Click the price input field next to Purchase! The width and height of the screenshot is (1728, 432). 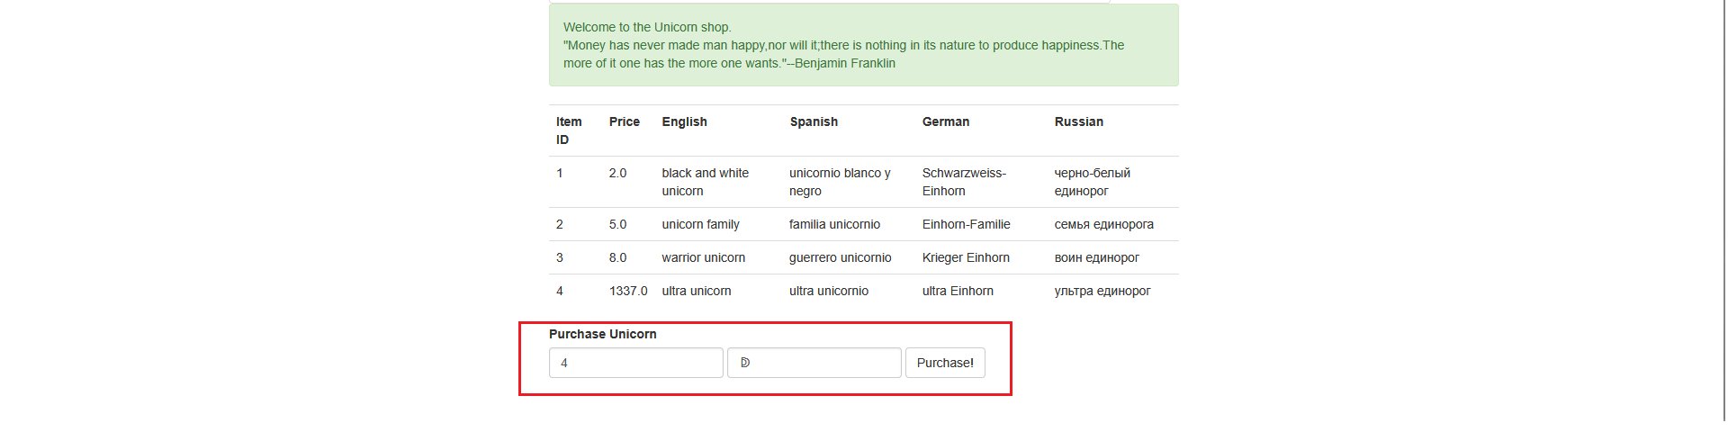(814, 363)
